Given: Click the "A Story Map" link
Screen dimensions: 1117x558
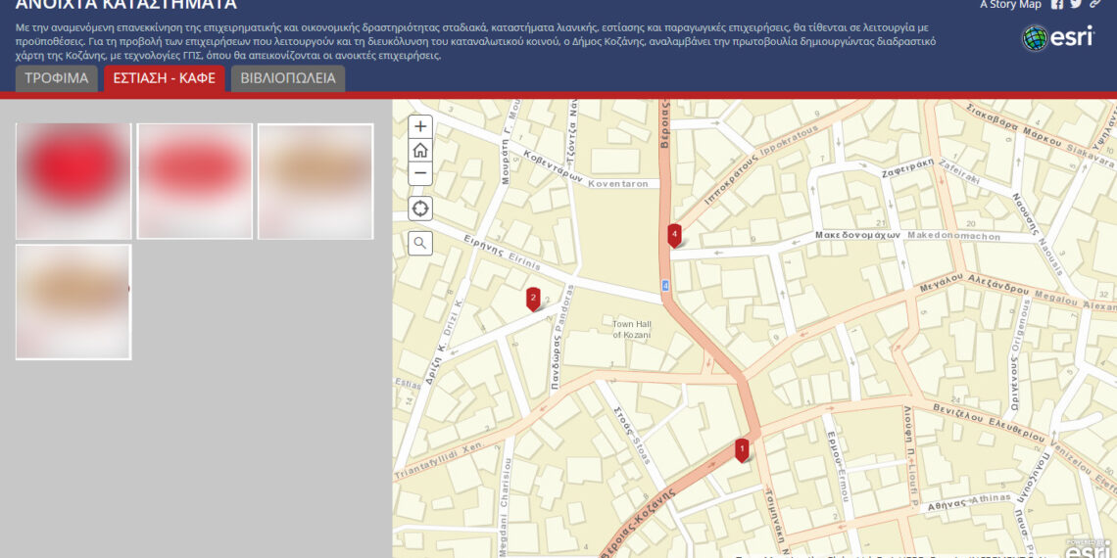Looking at the screenshot, I should [x=1010, y=5].
